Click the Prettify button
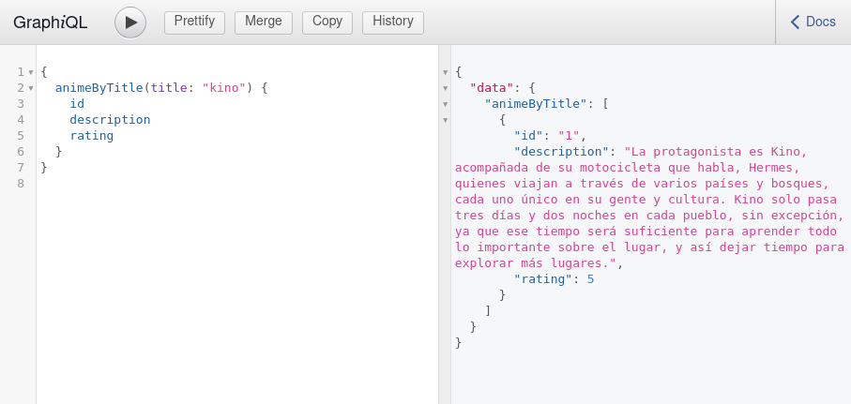This screenshot has width=851, height=404. [194, 22]
